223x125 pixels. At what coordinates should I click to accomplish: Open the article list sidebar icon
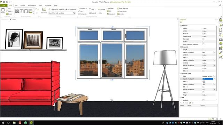(221, 30)
